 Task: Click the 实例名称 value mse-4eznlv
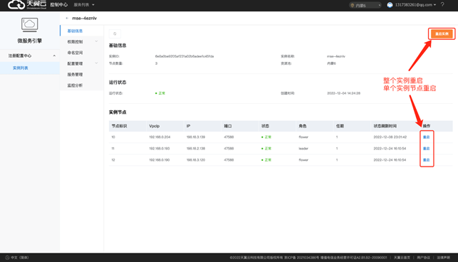(336, 56)
